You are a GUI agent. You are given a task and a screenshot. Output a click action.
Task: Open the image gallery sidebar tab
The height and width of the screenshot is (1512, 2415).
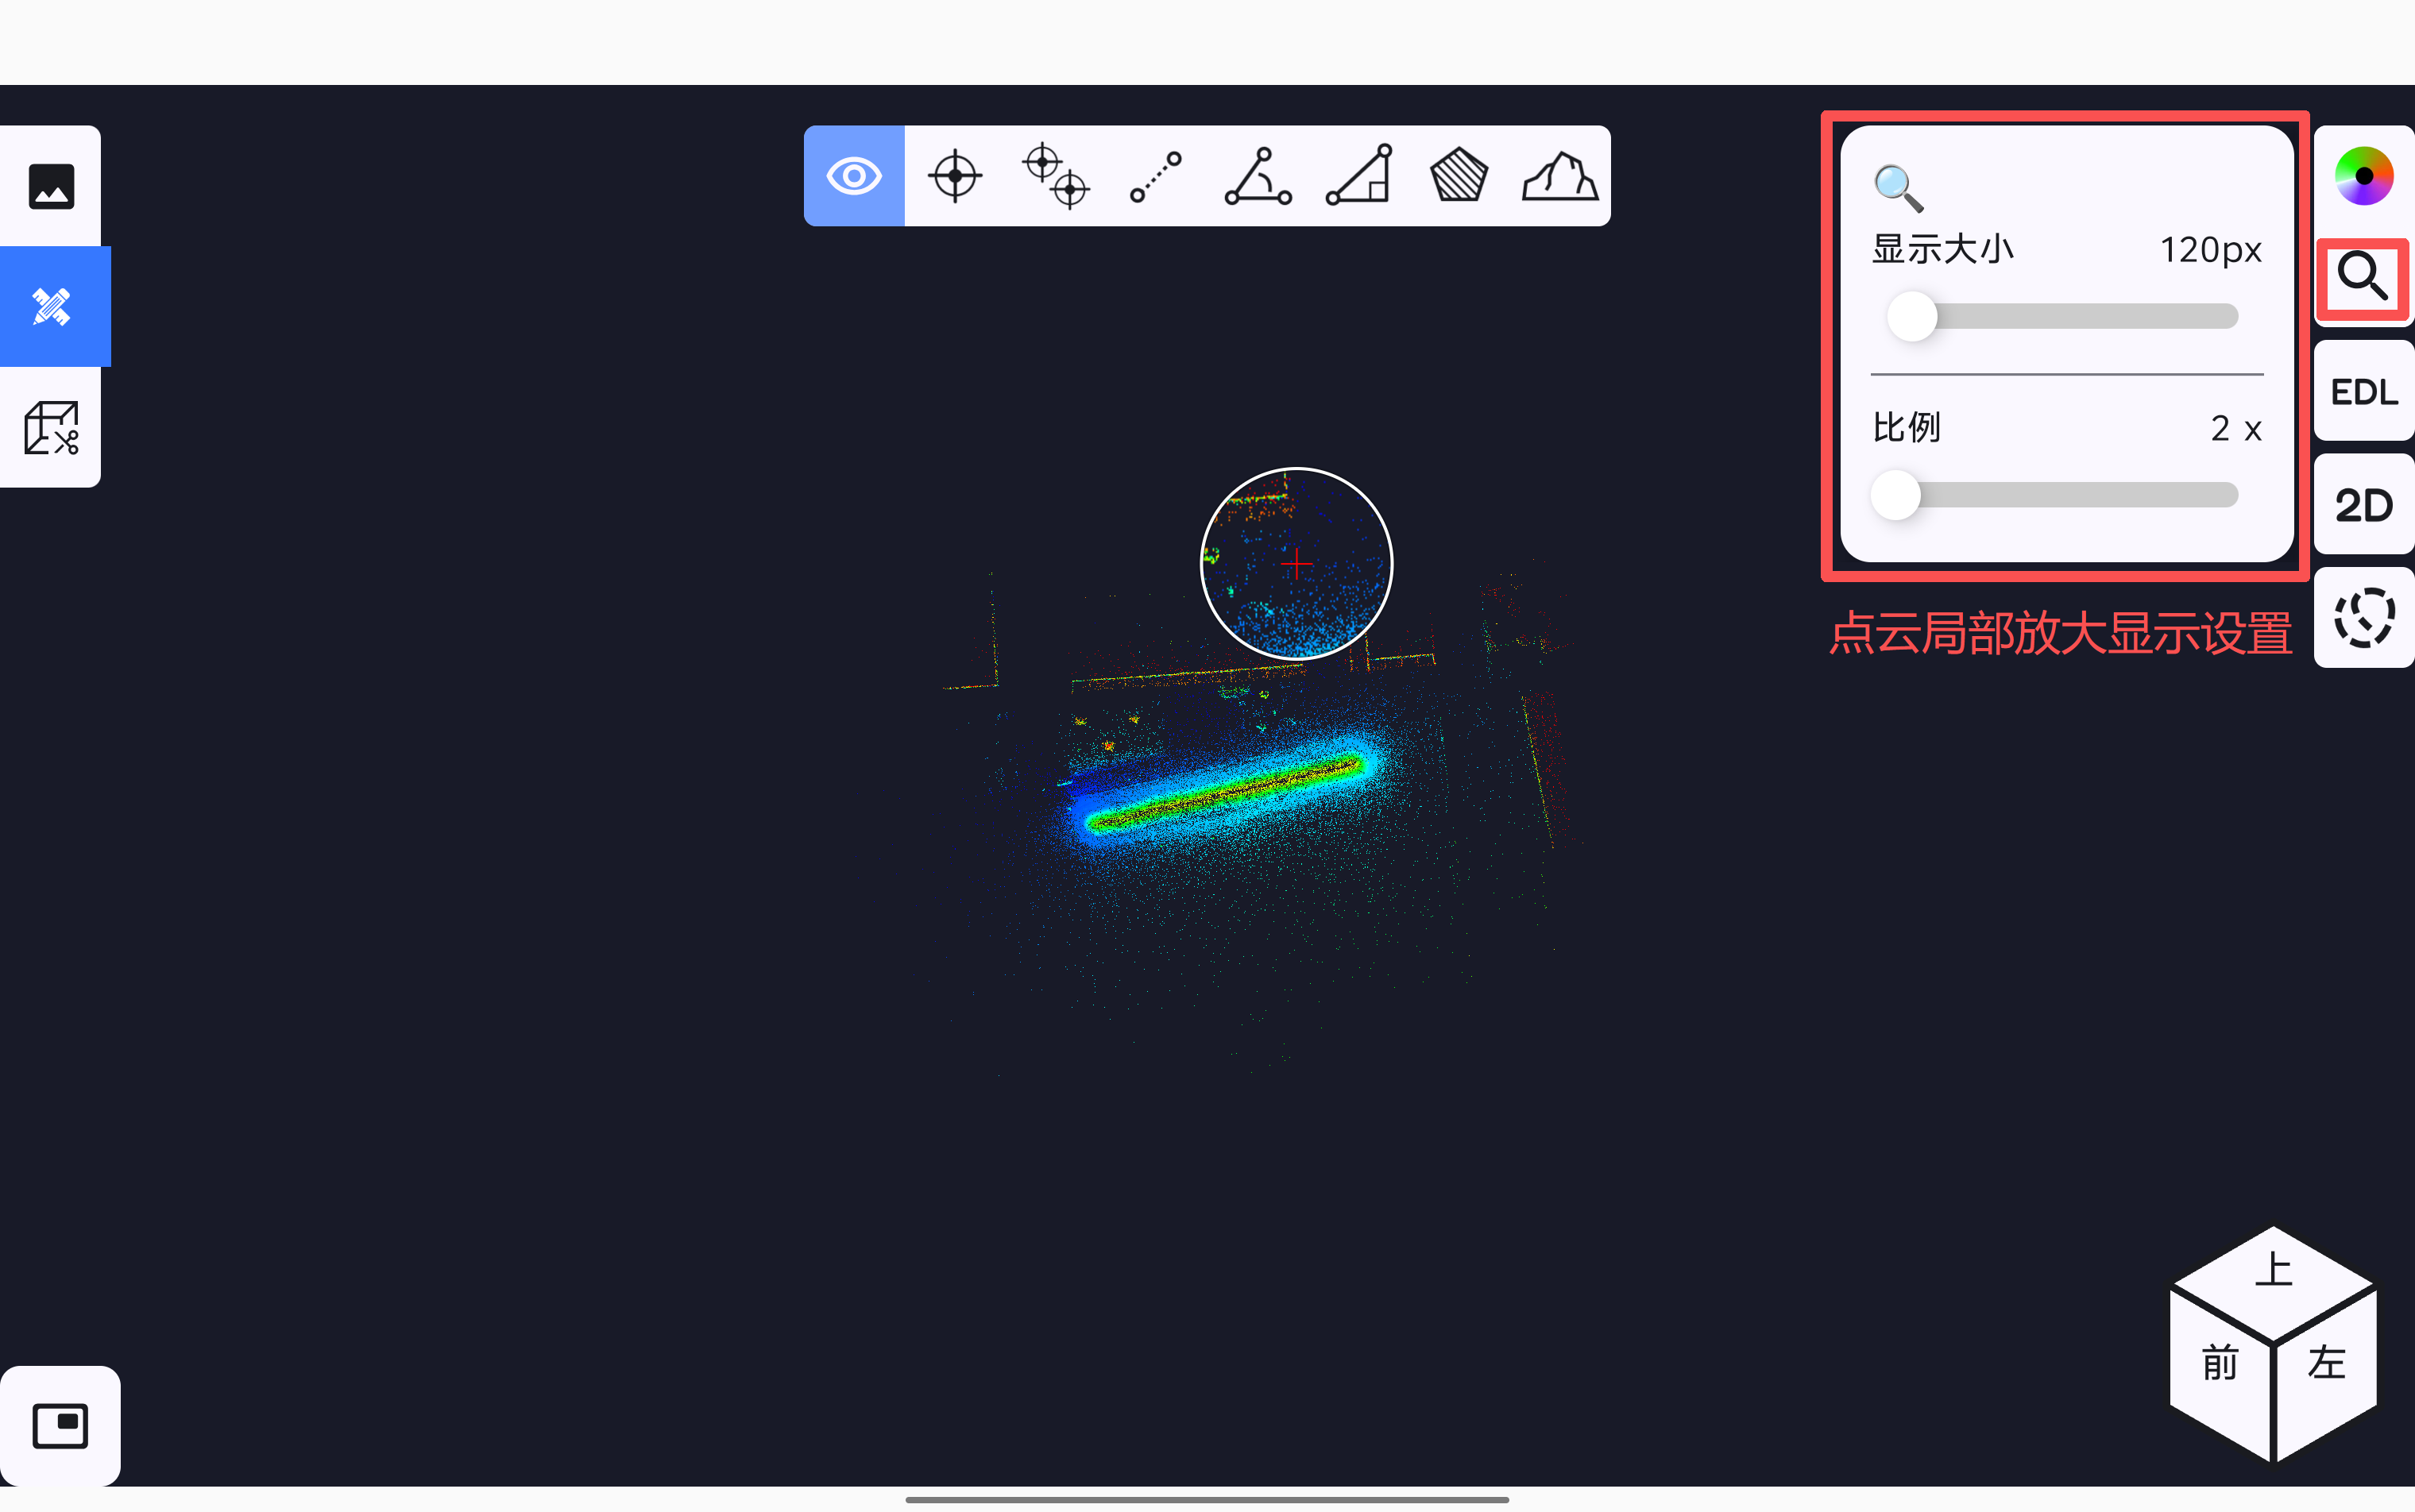click(x=51, y=187)
